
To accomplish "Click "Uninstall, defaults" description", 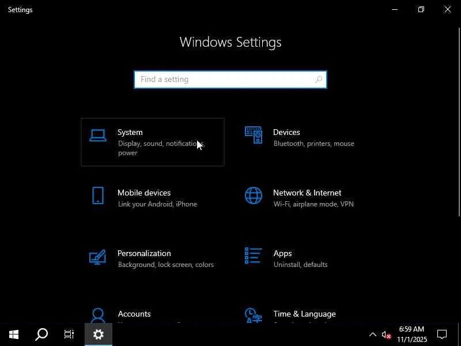I will pyautogui.click(x=300, y=265).
